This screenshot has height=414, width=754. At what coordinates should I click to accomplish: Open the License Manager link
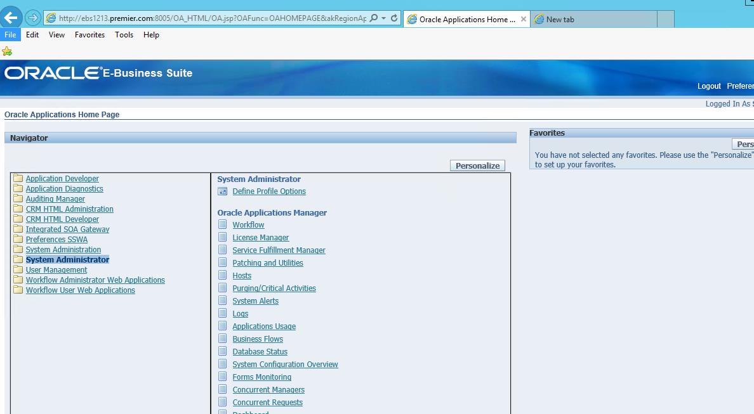pos(260,238)
